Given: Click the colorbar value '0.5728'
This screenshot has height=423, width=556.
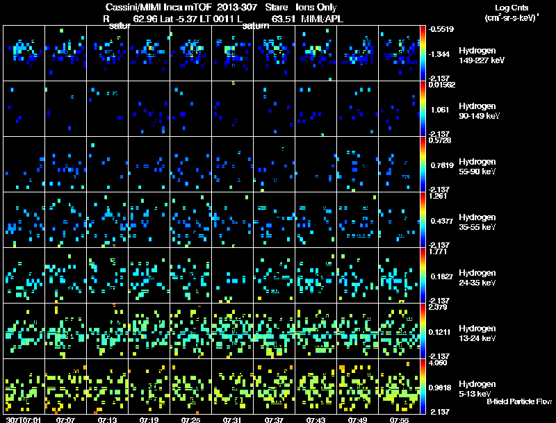Looking at the screenshot, I should tap(440, 140).
